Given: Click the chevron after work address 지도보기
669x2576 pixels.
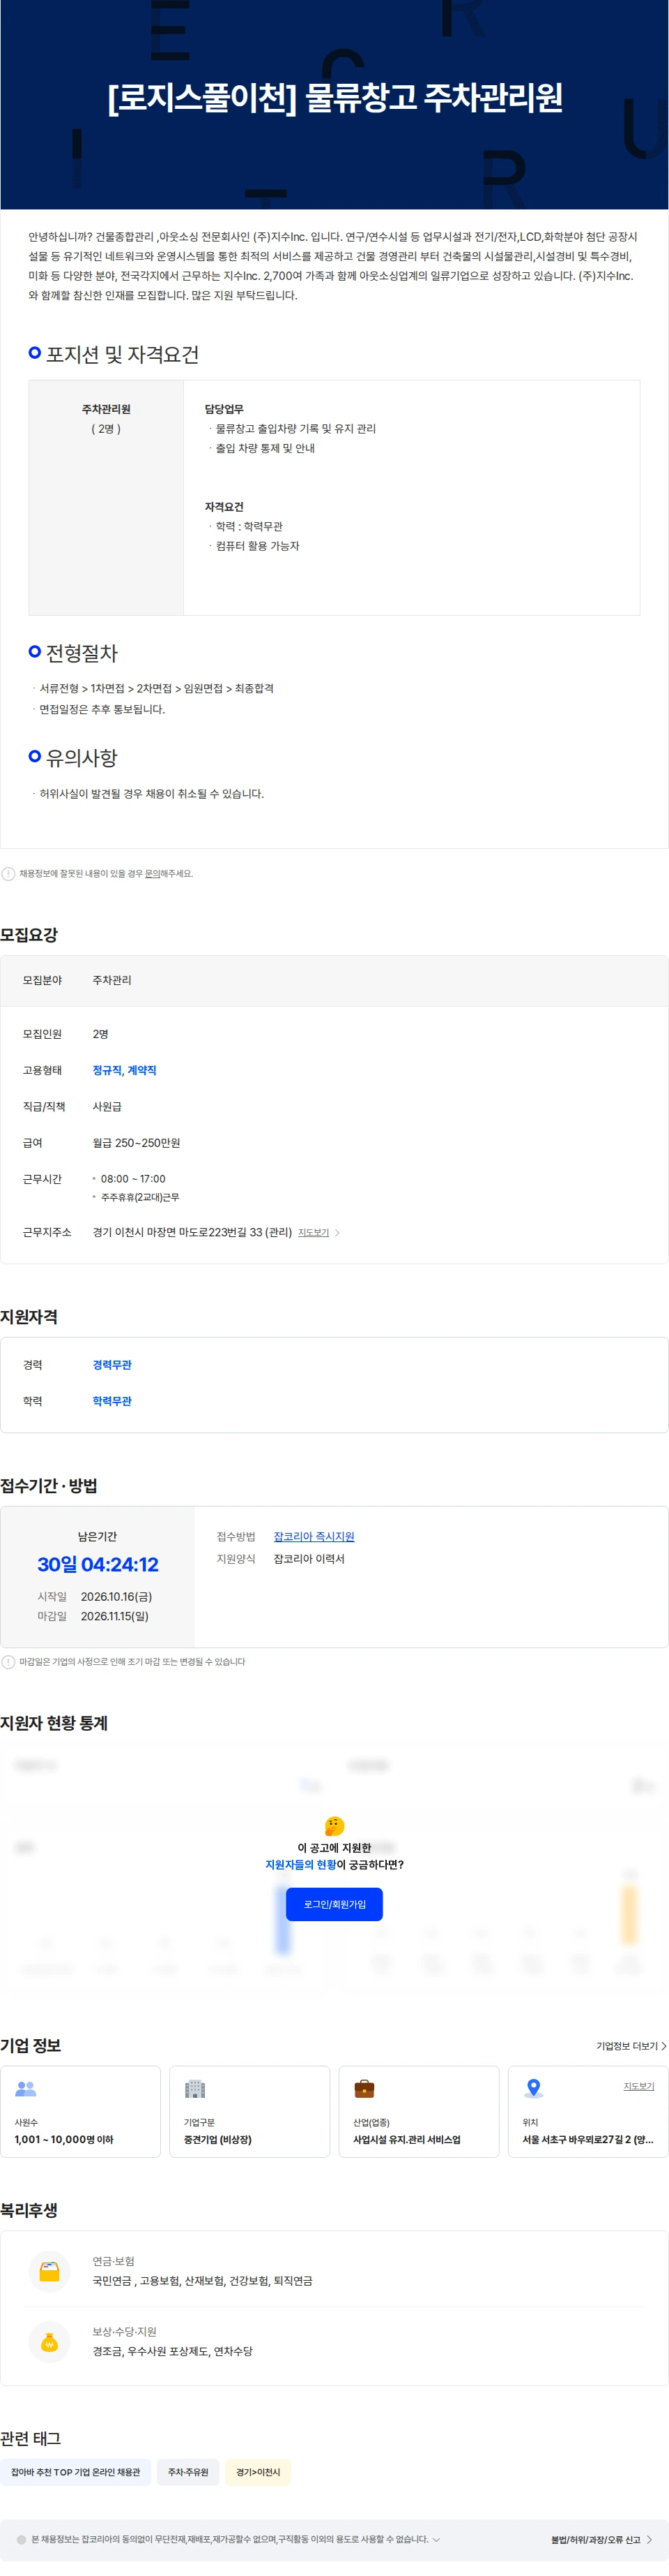Looking at the screenshot, I should [x=337, y=1232].
